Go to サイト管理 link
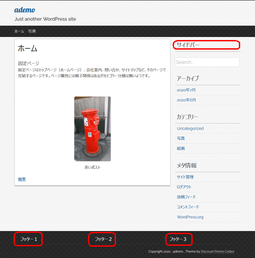Viewport: 255px width, 258px height. pyautogui.click(x=185, y=177)
